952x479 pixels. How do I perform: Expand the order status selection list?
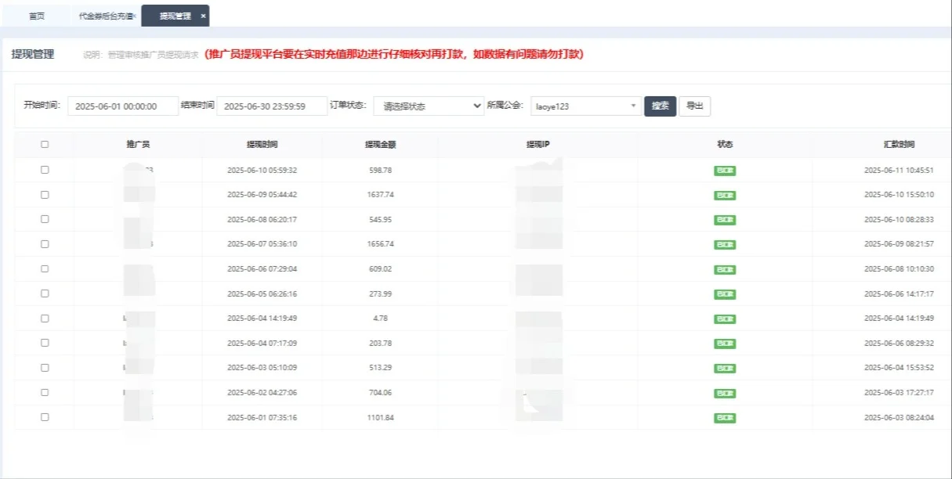pos(428,105)
